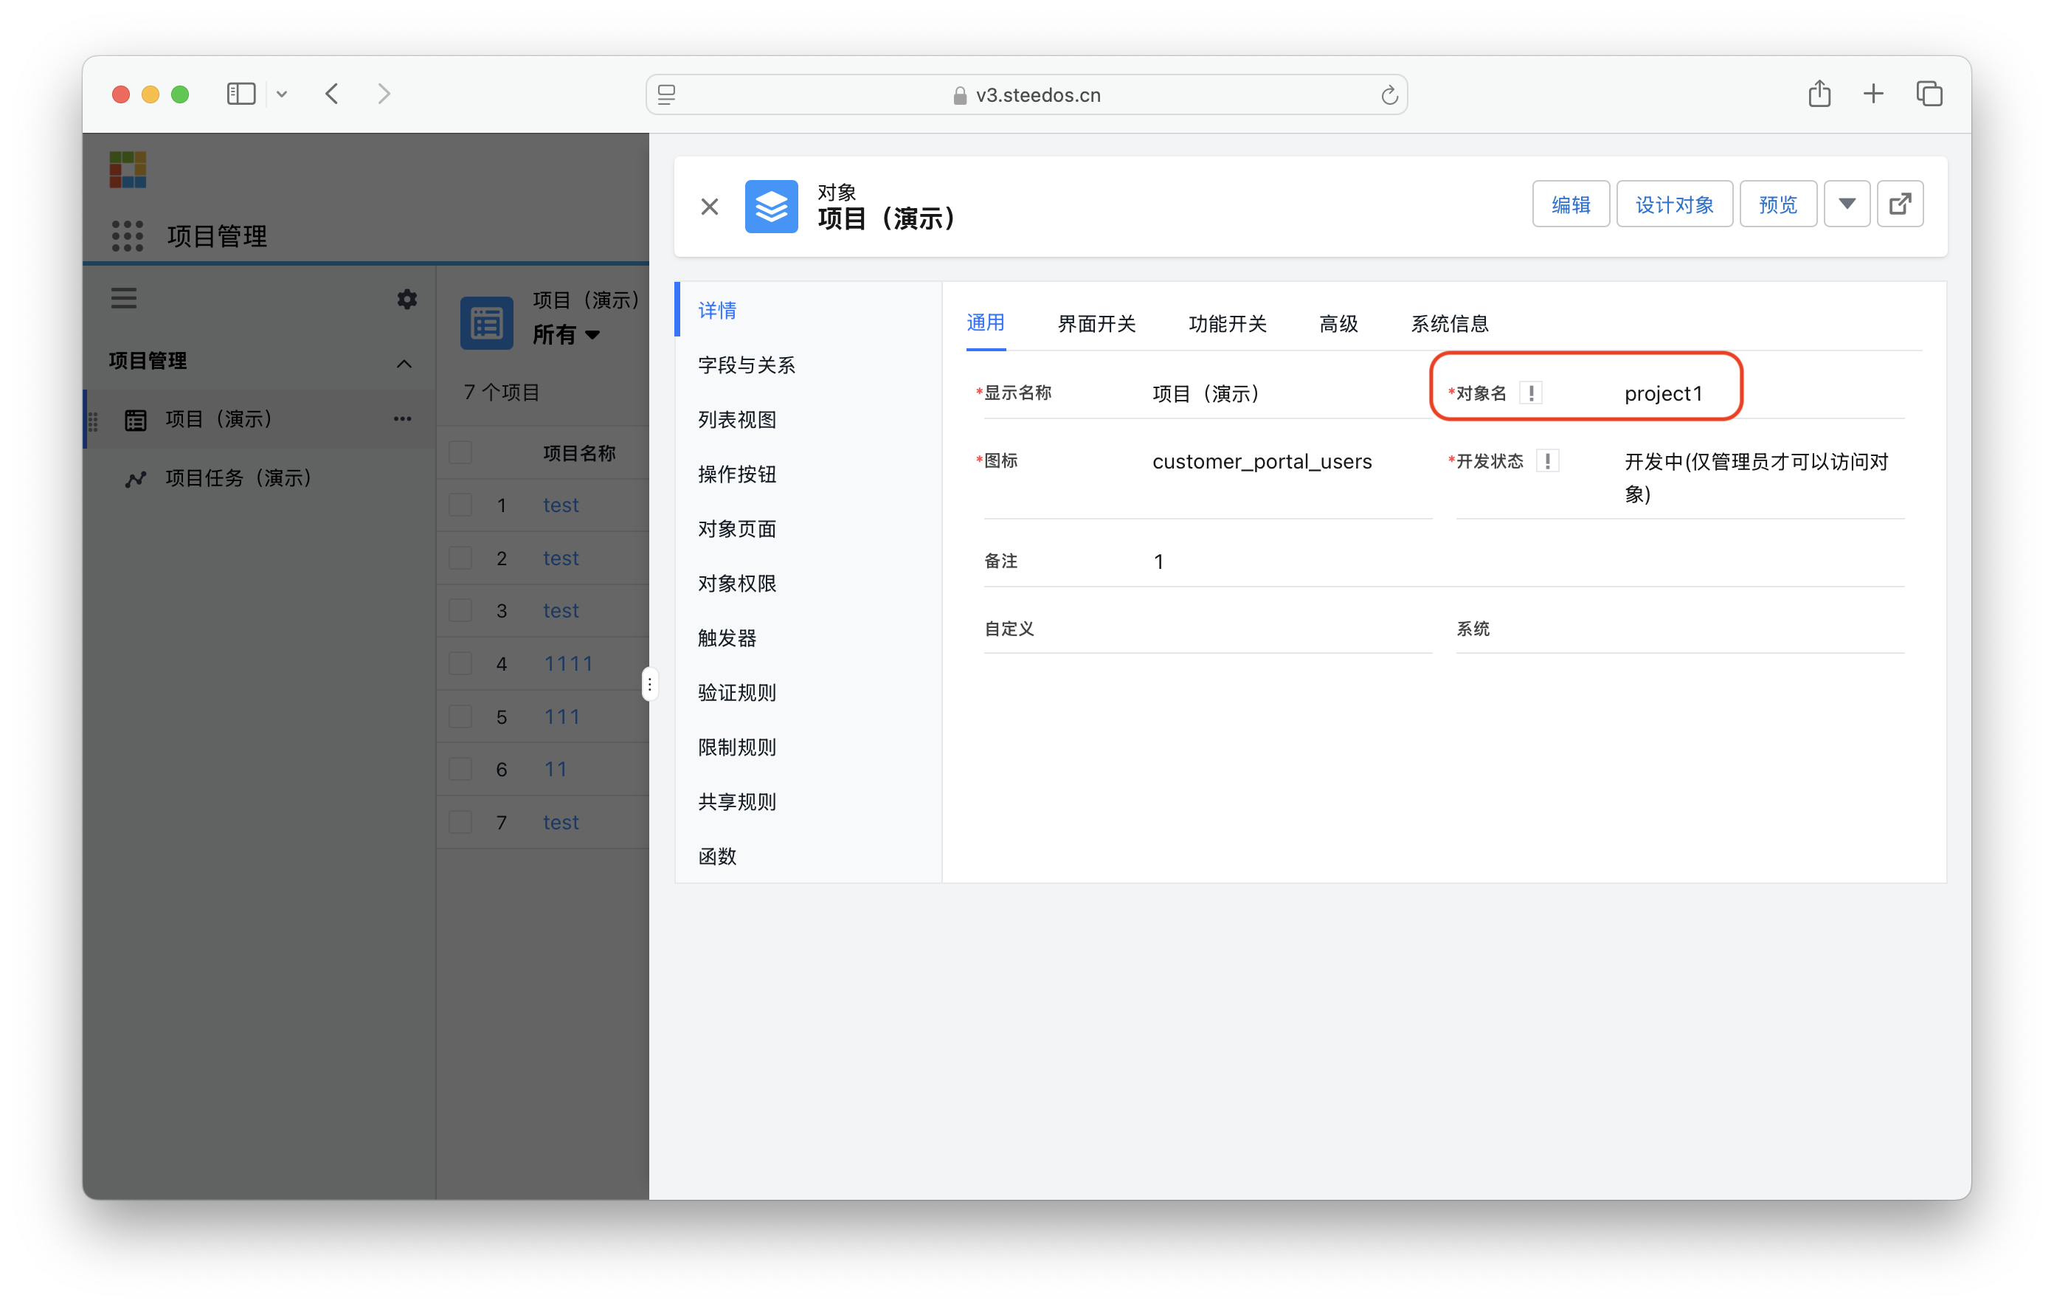Toggle the Safari sidebar button
Screen dimensions: 2054x1309
click(x=241, y=94)
